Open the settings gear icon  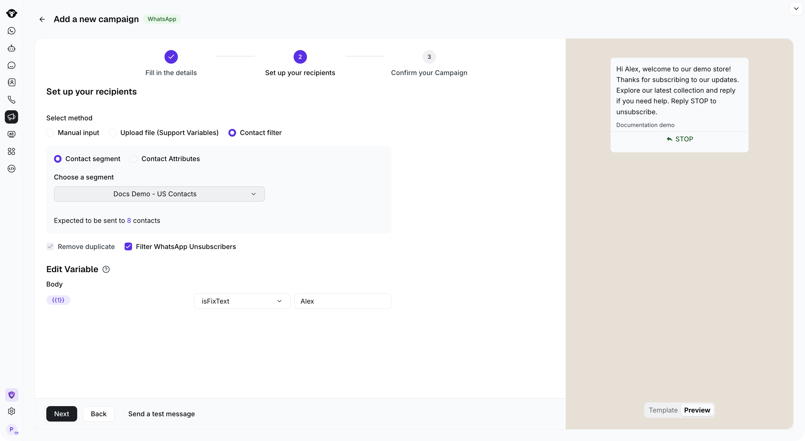pos(11,411)
